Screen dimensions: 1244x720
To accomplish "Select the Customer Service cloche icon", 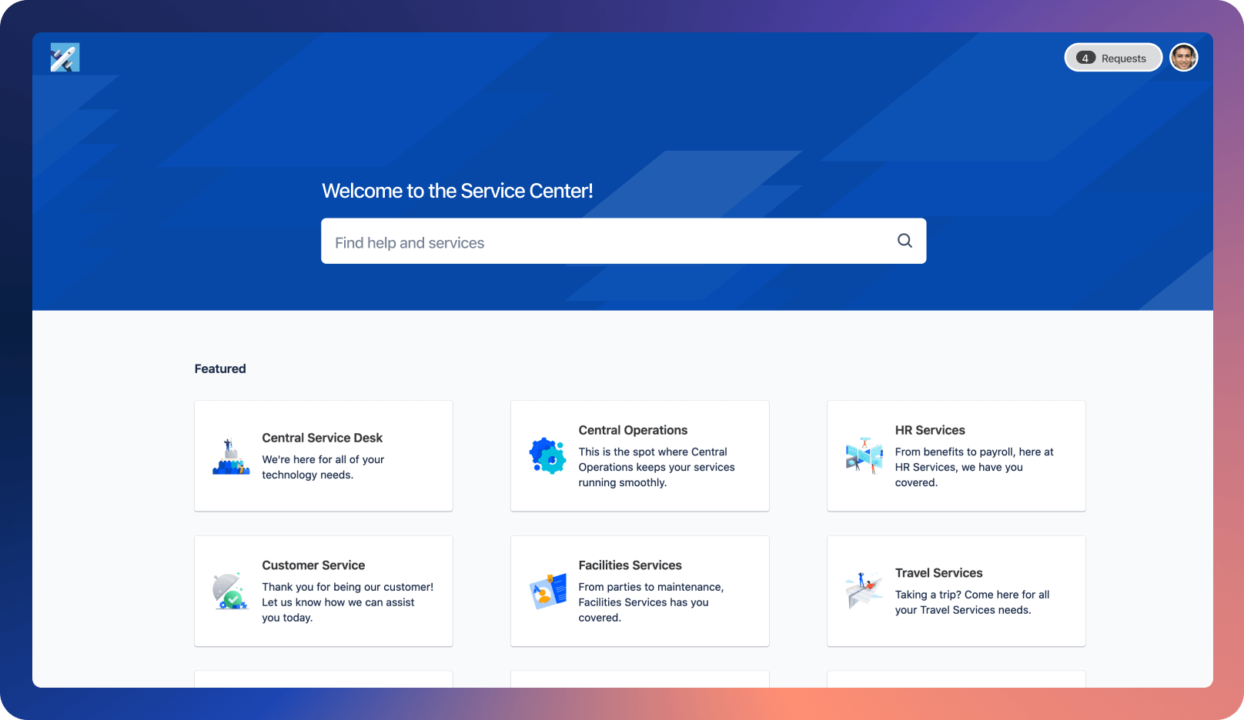I will pyautogui.click(x=230, y=591).
